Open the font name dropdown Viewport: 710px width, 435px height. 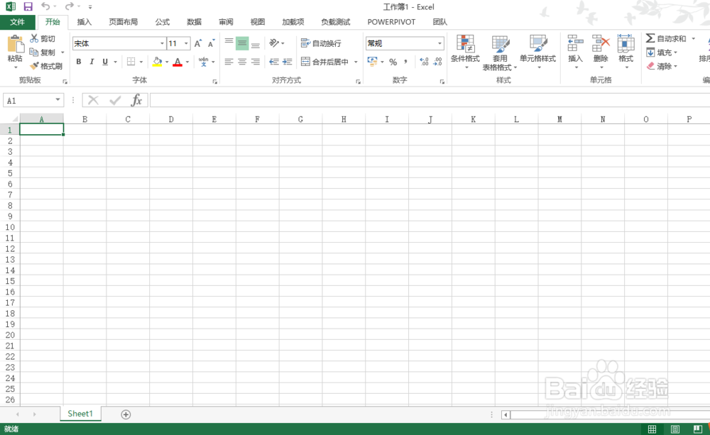click(x=163, y=43)
